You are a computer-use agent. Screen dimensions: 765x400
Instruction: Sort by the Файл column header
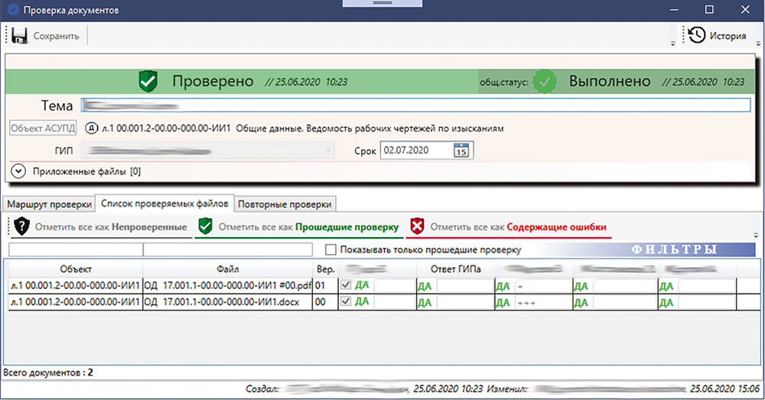coord(228,268)
